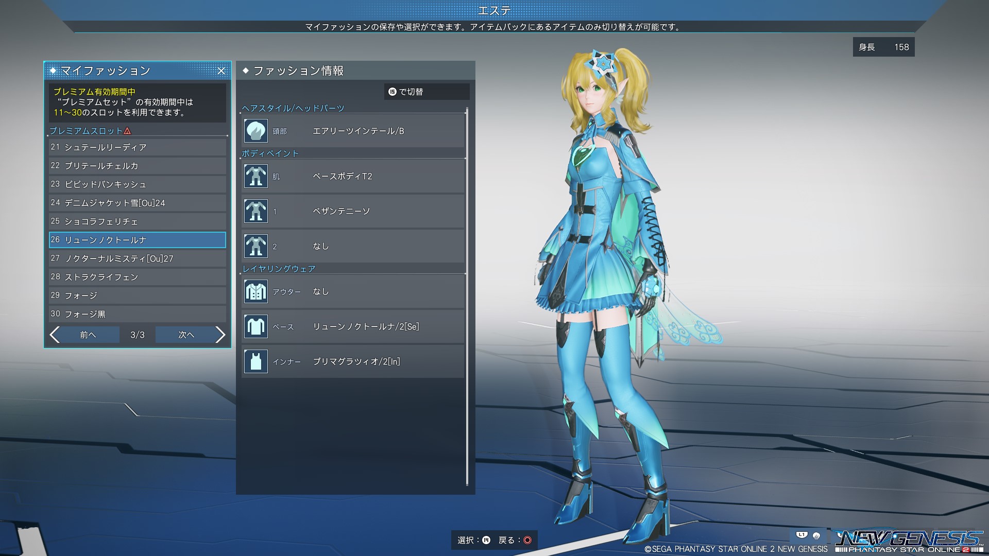Click the 身長 158 height display
989x556 pixels.
(883, 47)
